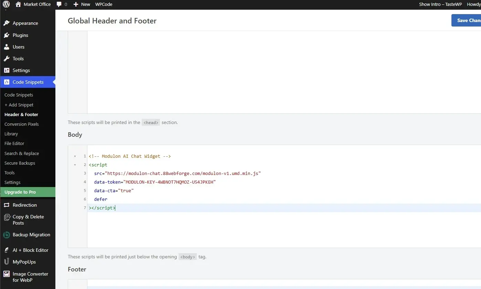Click inside the Header code editor

tap(284, 72)
